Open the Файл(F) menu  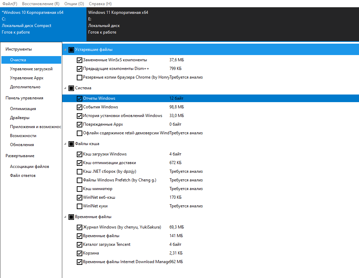(x=10, y=4)
